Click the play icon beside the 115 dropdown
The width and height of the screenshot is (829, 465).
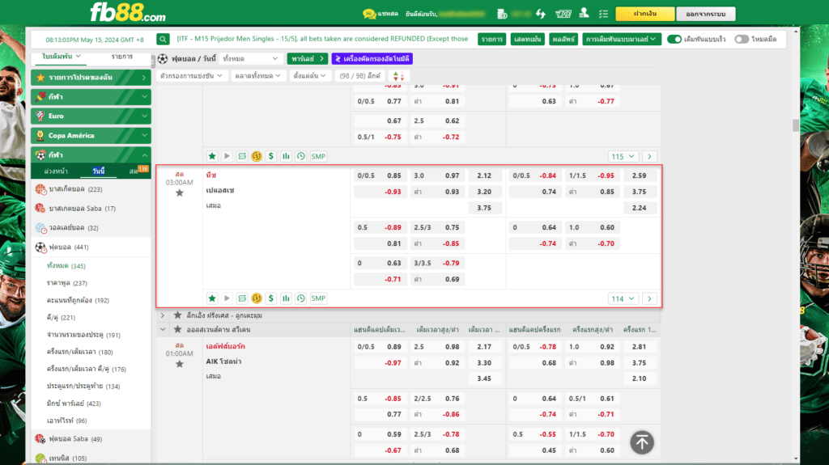click(227, 156)
